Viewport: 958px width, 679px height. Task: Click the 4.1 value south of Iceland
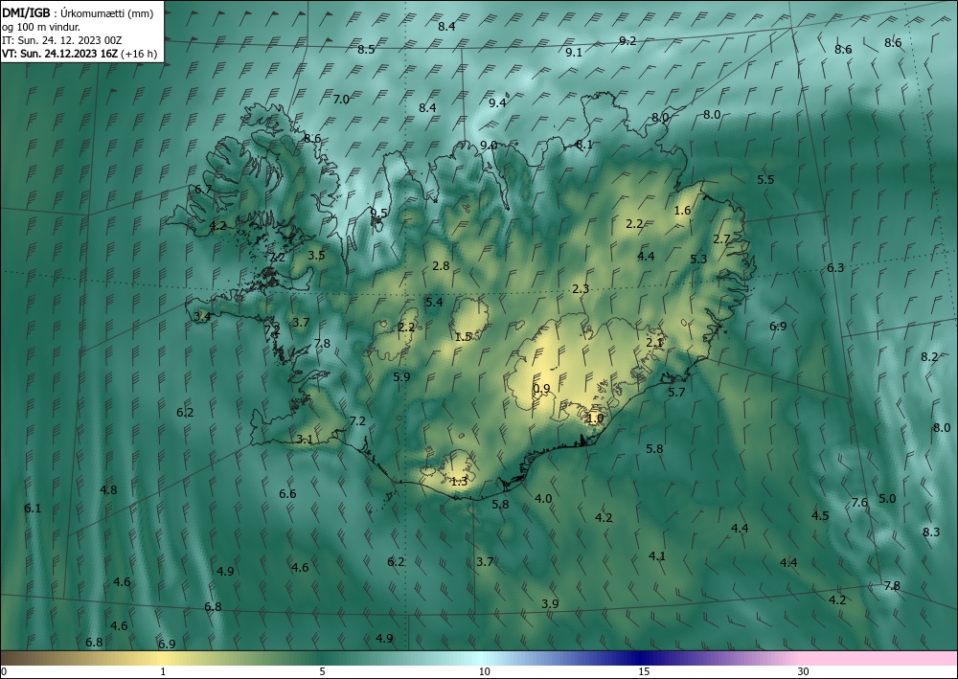coord(657,555)
